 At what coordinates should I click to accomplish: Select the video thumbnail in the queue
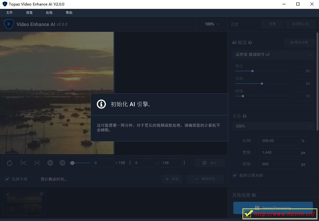coord(24,203)
